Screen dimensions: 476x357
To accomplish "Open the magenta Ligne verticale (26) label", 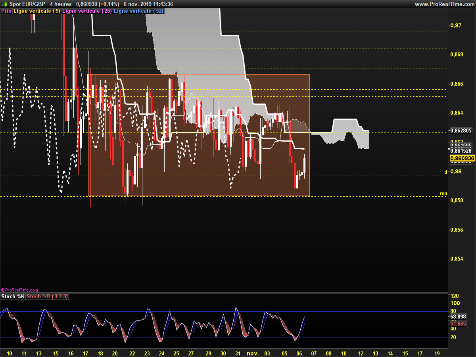I will 87,11.
